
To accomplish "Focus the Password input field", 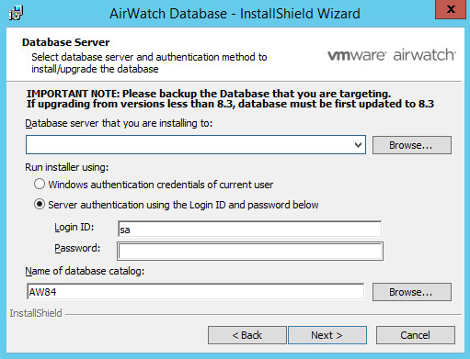I will (x=250, y=252).
